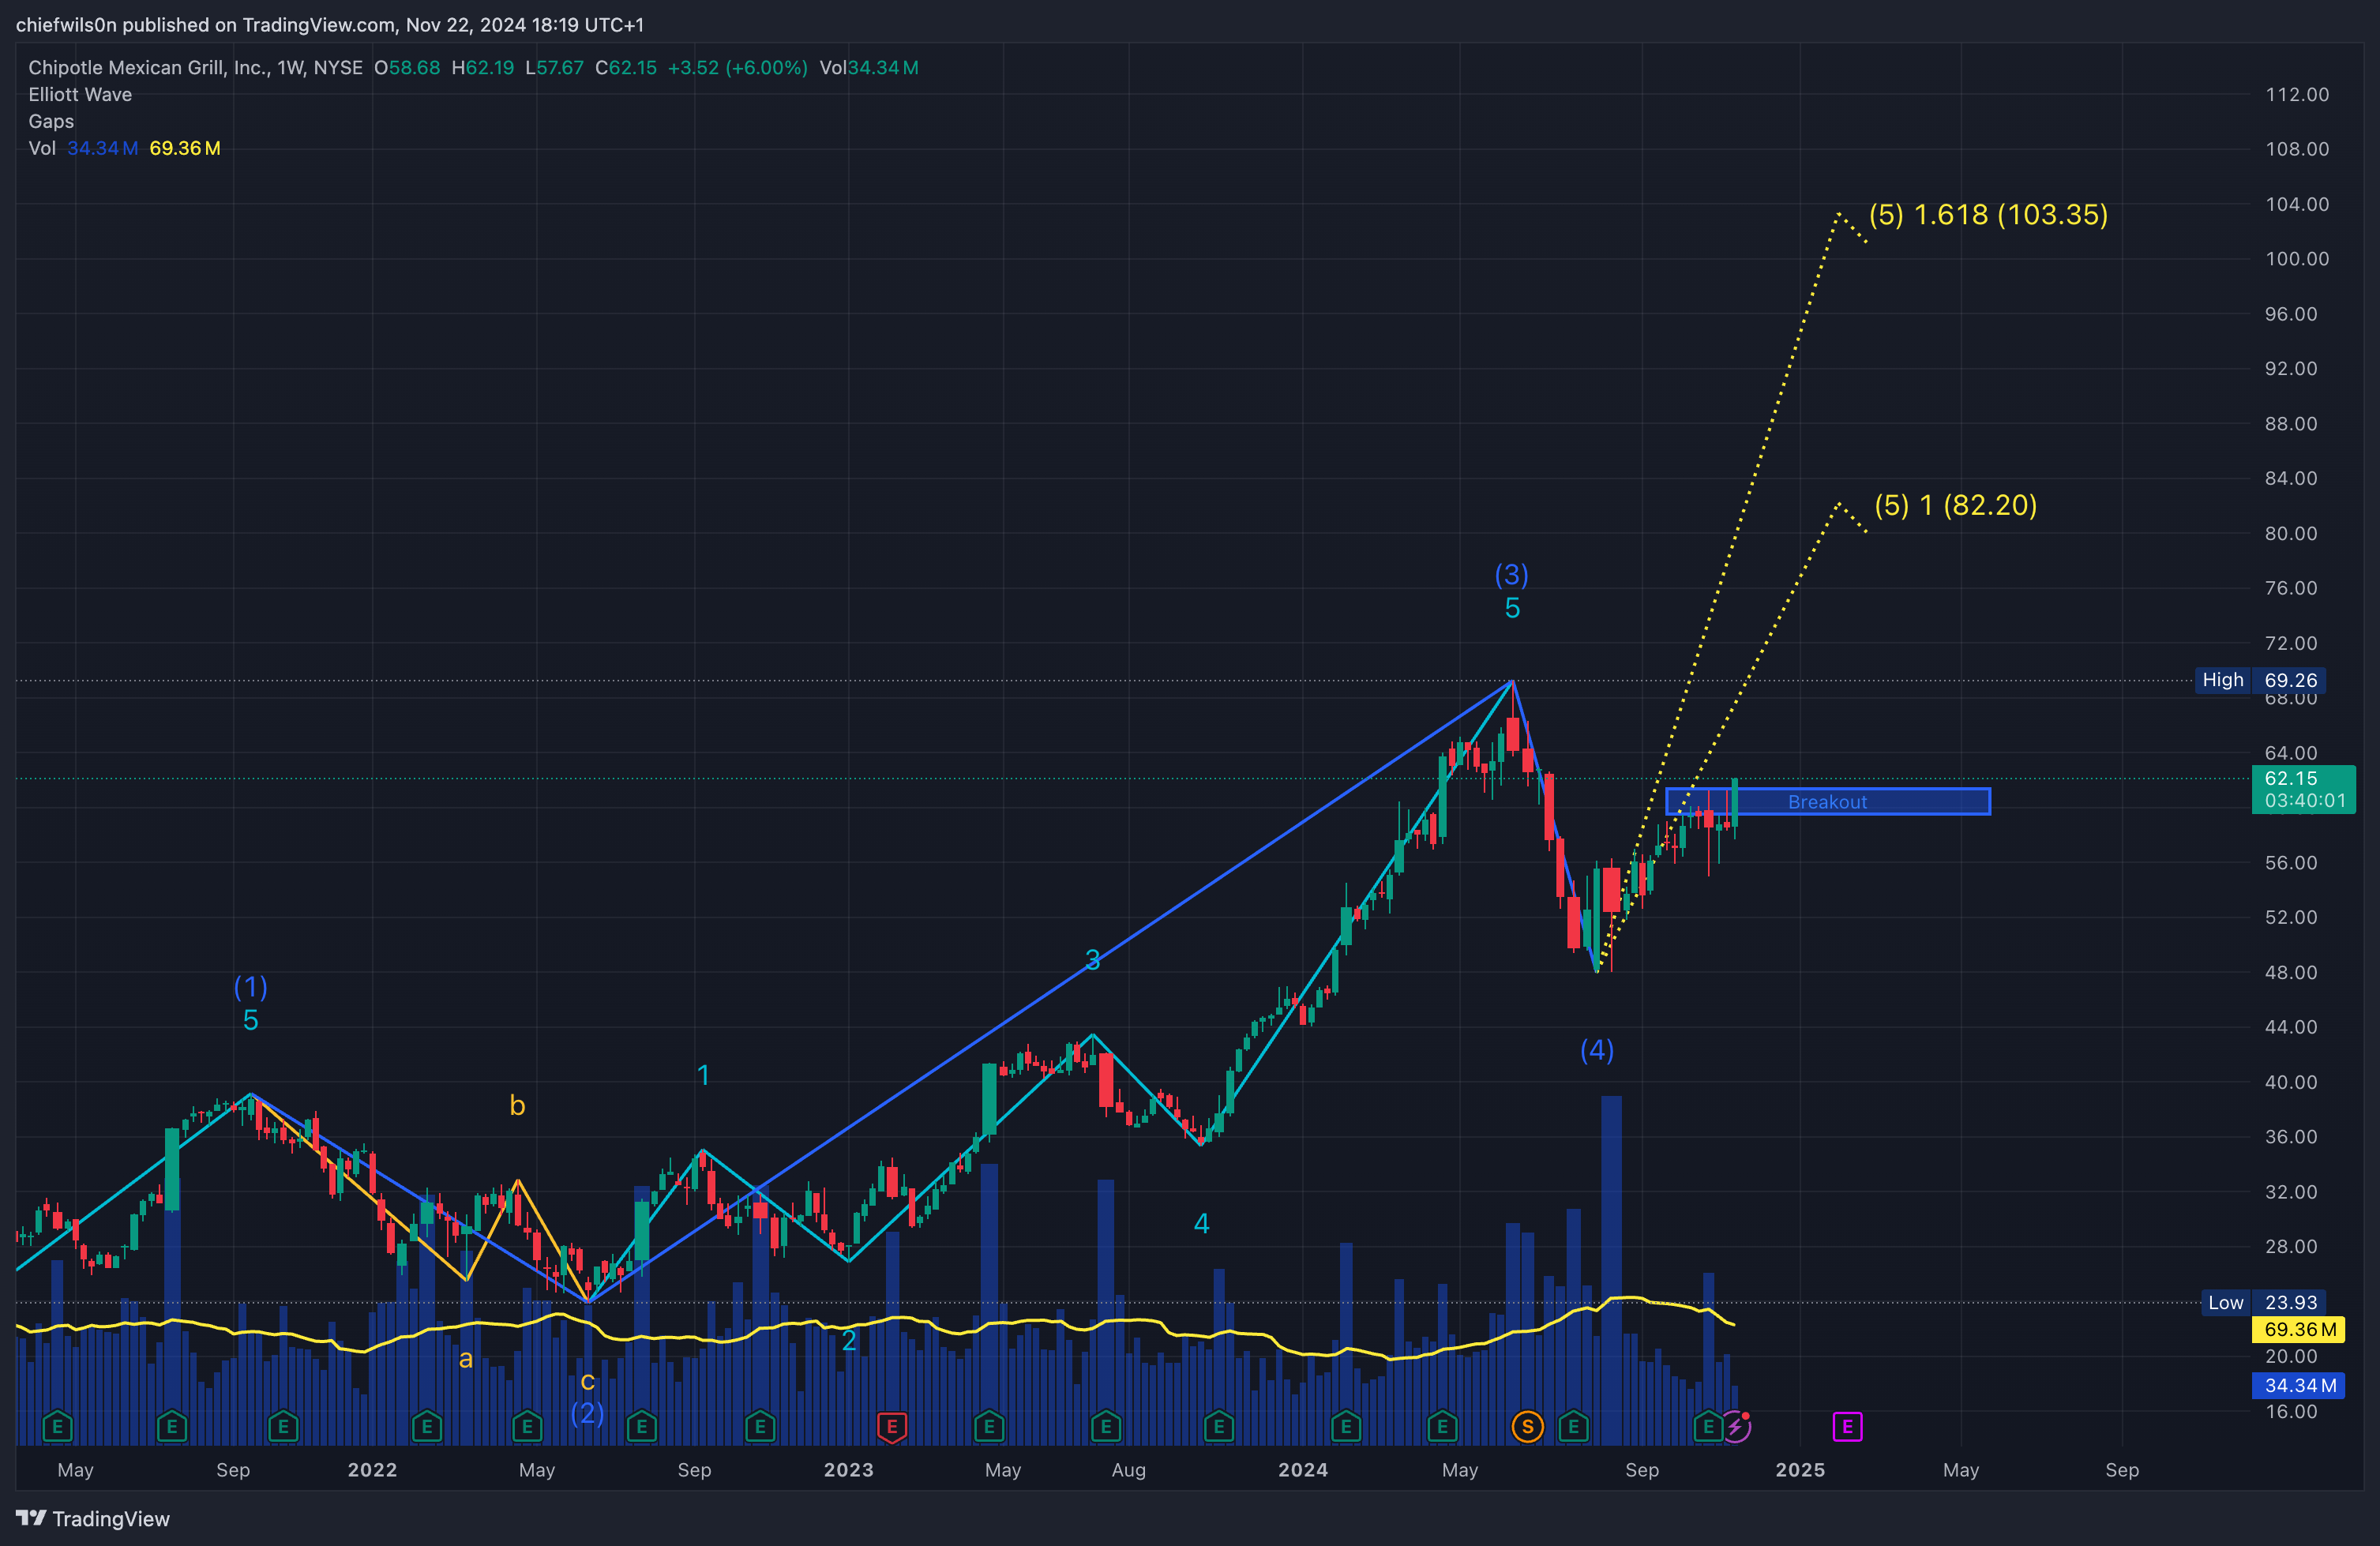Screen dimensions: 2380x1546
Task: Click the leftmost green earnings E marker
Action: point(57,1427)
